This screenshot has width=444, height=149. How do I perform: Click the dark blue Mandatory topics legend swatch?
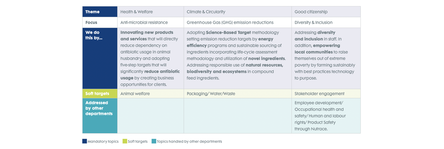point(85,141)
